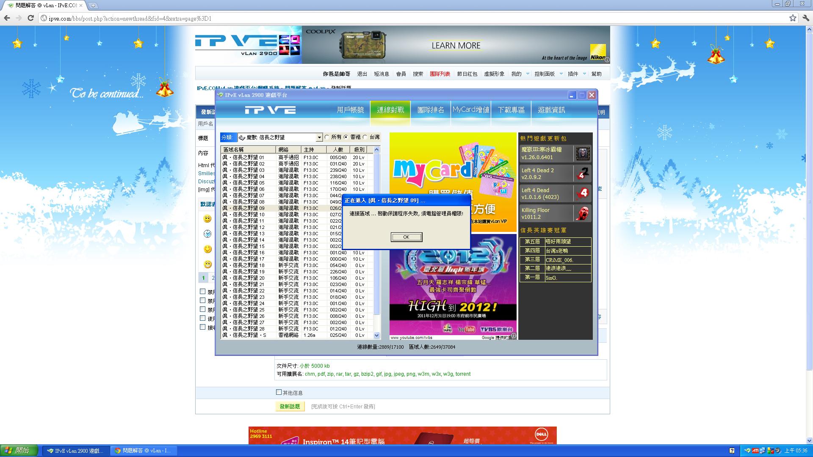Open the game category dropdown 信長之野望
Screen dimensions: 813x457
[x=319, y=138]
